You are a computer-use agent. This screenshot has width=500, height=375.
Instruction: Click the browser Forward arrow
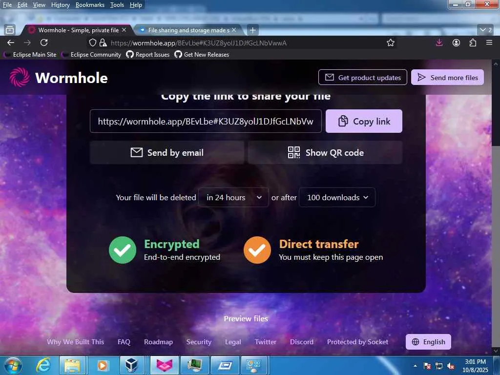(27, 42)
